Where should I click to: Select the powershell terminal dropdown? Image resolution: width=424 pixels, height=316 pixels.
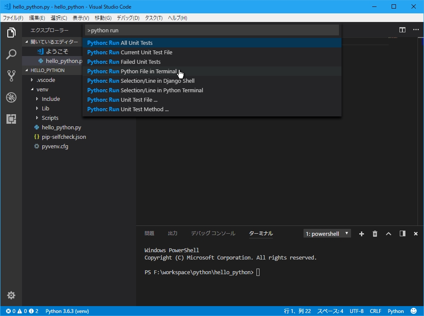327,234
